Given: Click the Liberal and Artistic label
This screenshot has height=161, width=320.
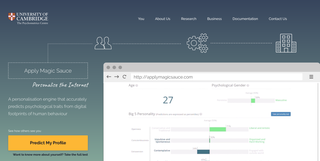Looking at the screenshot, I should pos(259,128).
